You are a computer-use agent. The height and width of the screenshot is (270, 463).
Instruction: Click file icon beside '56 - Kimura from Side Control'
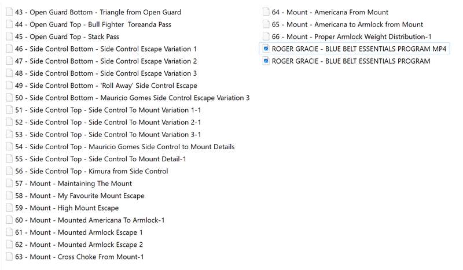pos(9,171)
